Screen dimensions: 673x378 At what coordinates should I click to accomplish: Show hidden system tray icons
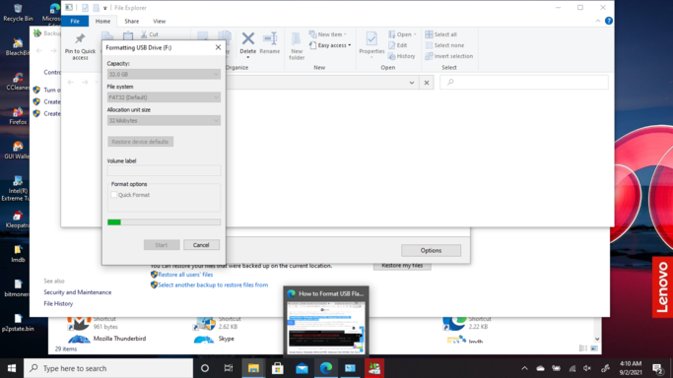click(524, 368)
